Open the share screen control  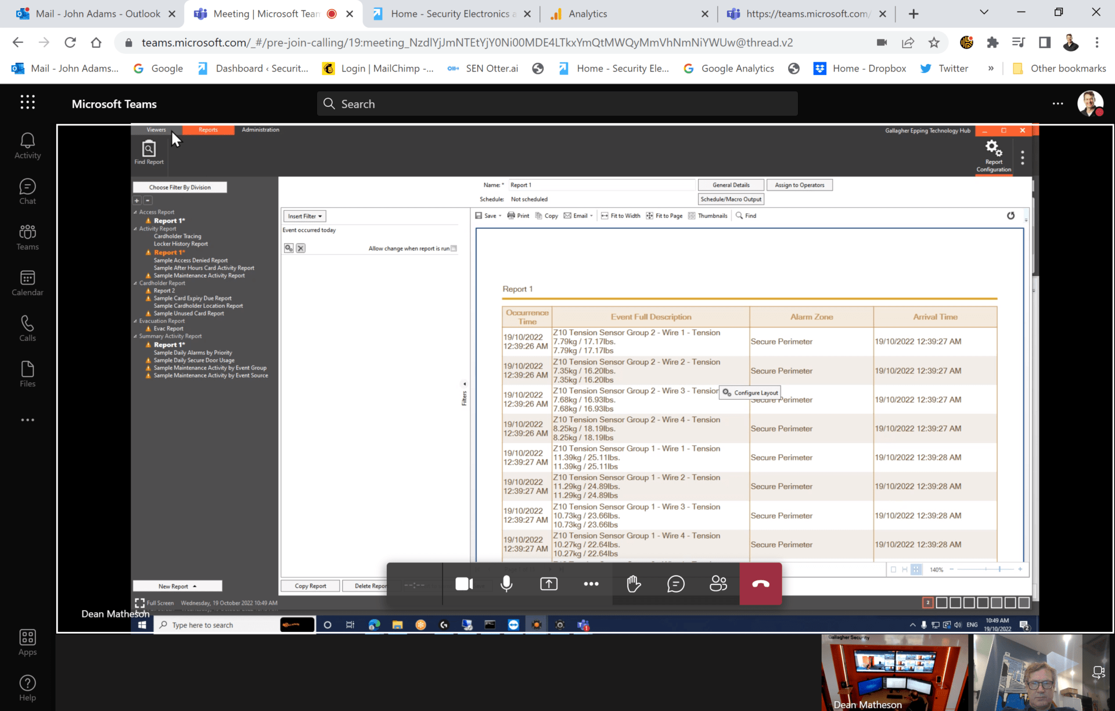[x=548, y=584]
